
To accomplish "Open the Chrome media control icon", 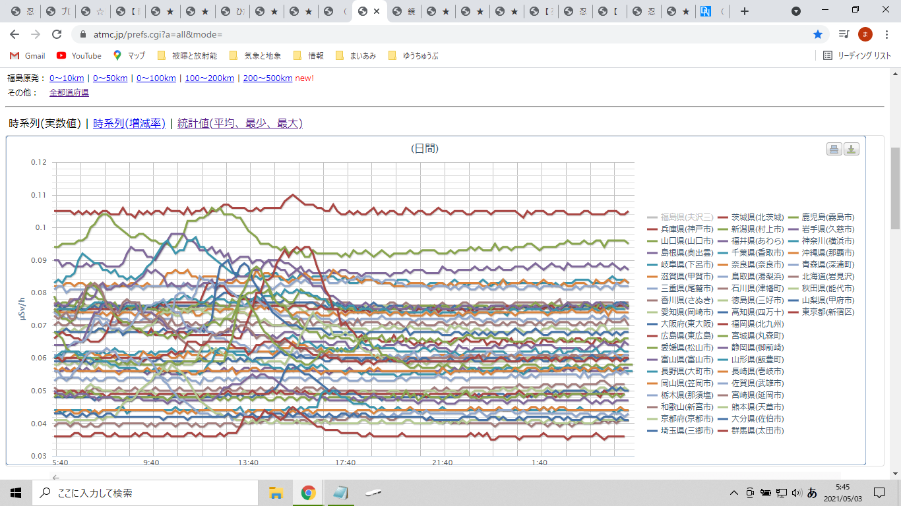I will click(x=844, y=34).
